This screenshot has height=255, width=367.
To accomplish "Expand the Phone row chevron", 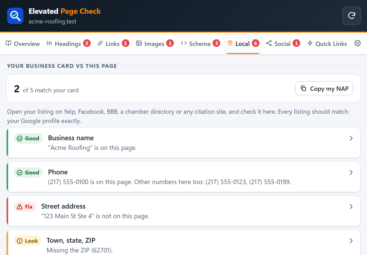I will 351,172.
